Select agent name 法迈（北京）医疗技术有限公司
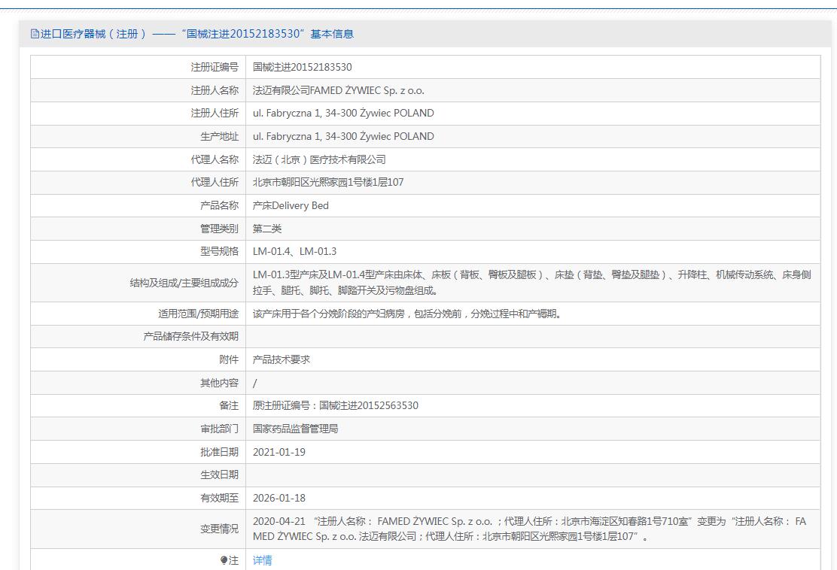Image resolution: width=837 pixels, height=570 pixels. (319, 159)
